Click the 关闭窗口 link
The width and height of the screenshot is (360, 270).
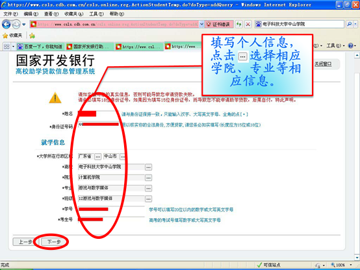pyautogui.click(x=323, y=64)
